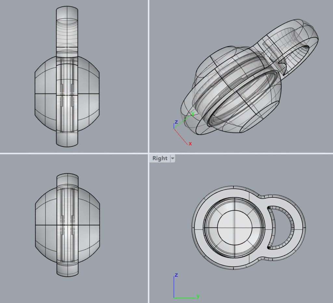
Task: Open the Right viewport dropdown arrow
Action: coord(173,158)
